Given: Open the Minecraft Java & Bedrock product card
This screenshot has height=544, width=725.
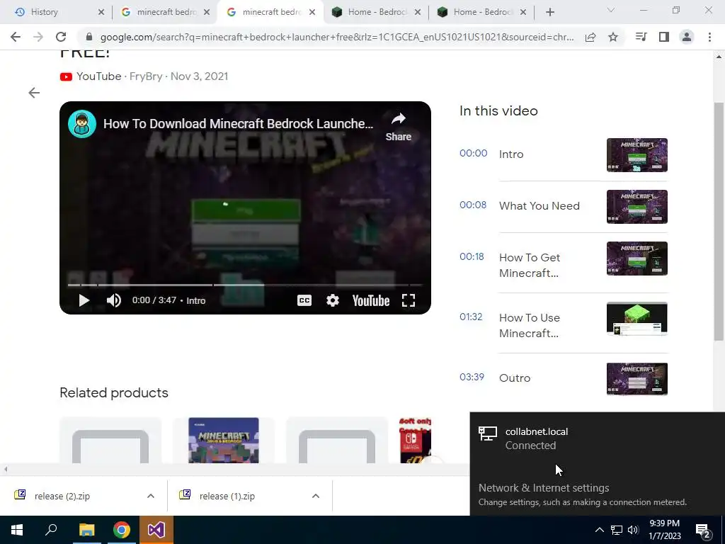Looking at the screenshot, I should [x=223, y=440].
